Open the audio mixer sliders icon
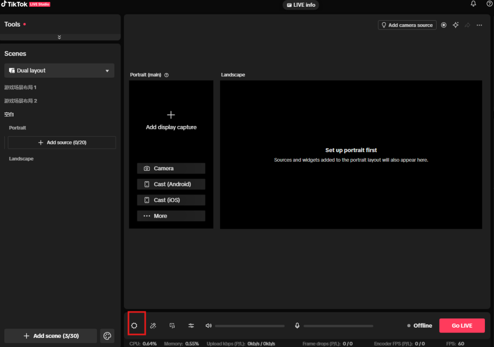 (191, 326)
